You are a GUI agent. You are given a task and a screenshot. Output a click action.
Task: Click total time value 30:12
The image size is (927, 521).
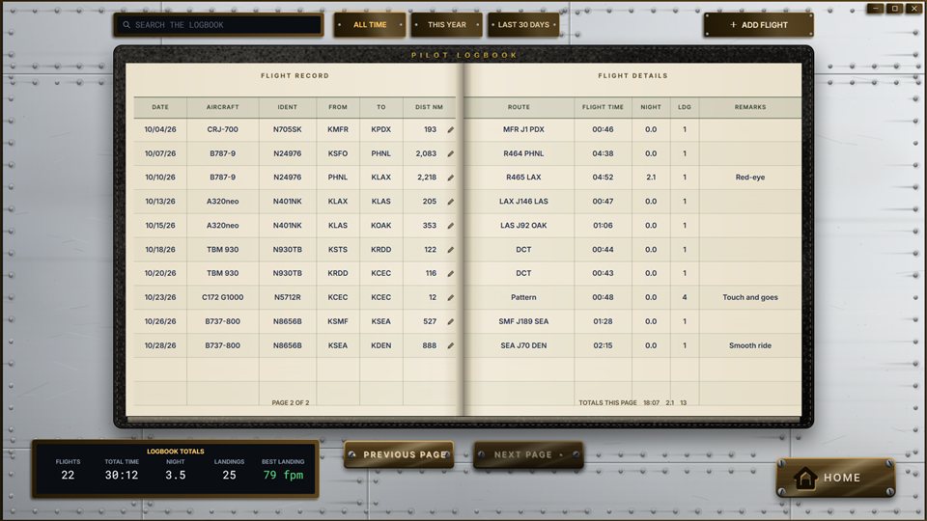click(x=122, y=475)
